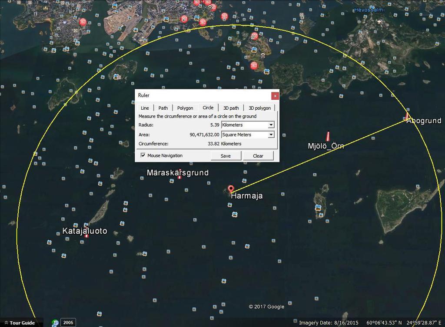
Task: Click the Radius value 5.39
Action: pyautogui.click(x=215, y=125)
